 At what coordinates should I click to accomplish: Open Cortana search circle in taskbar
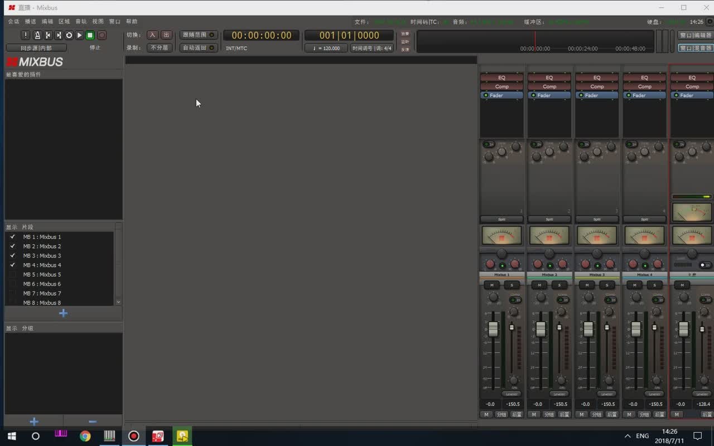[x=36, y=436]
